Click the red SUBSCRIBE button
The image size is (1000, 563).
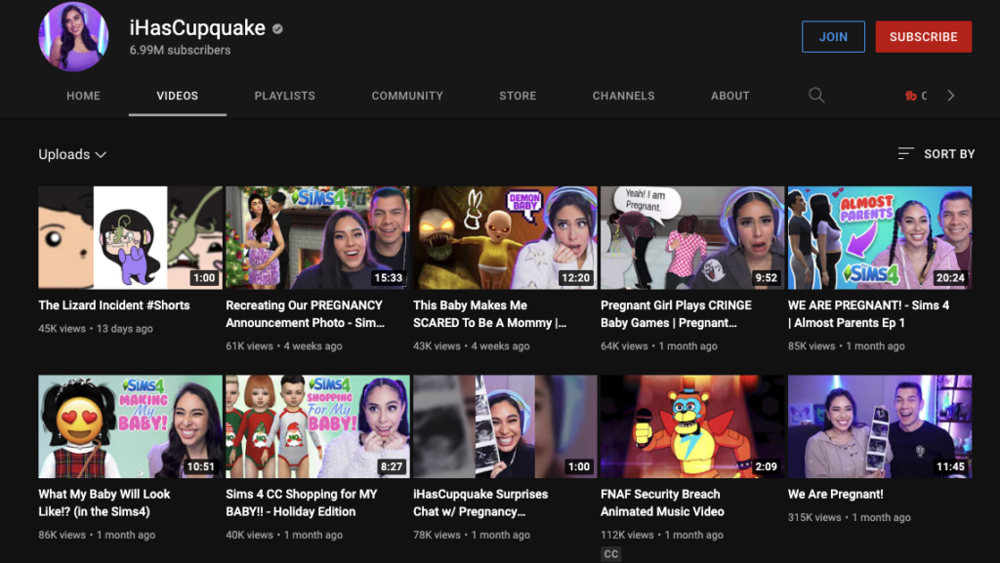pos(924,36)
